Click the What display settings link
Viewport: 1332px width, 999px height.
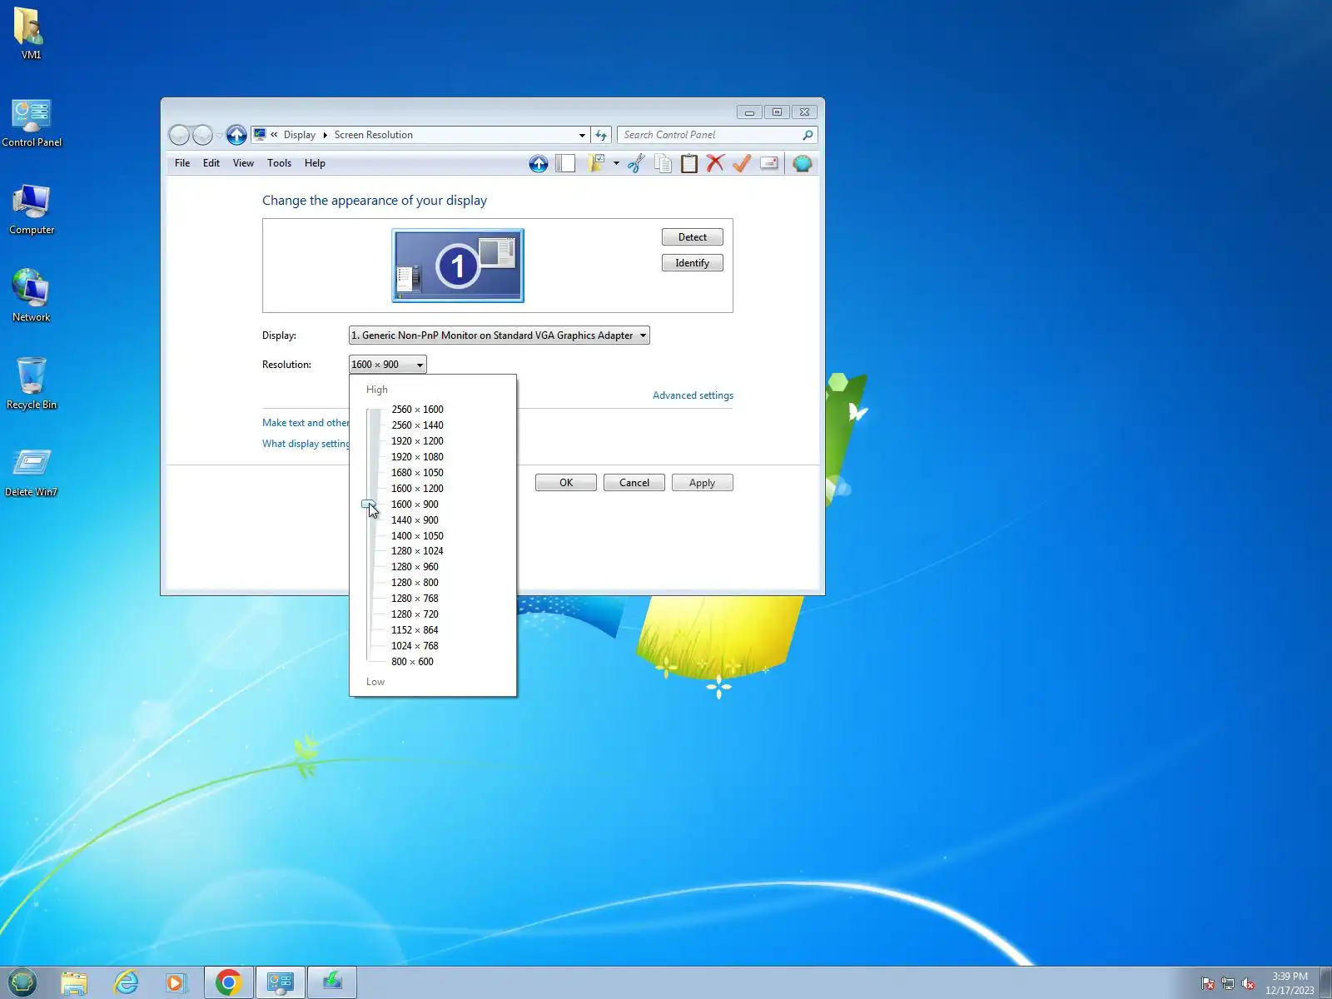point(306,444)
